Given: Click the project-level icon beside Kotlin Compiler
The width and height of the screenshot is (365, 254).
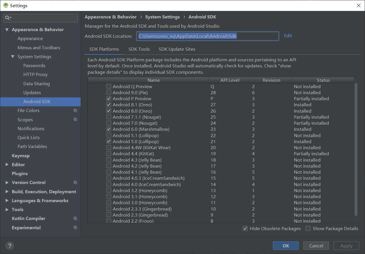Looking at the screenshot, I should pos(75,219).
